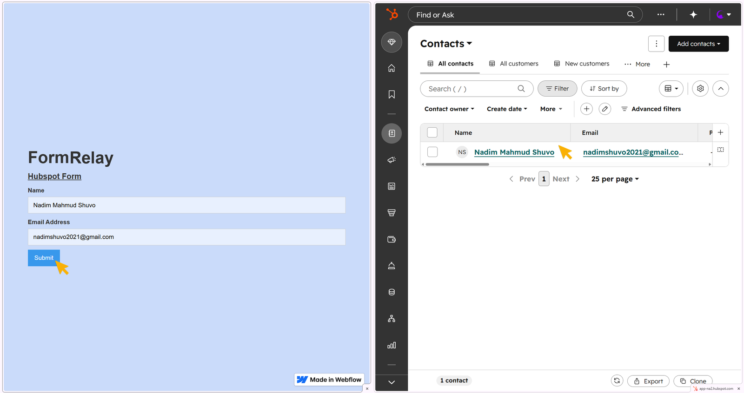Image resolution: width=744 pixels, height=393 pixels.
Task: Open the 25 per page dropdown
Action: 615,179
